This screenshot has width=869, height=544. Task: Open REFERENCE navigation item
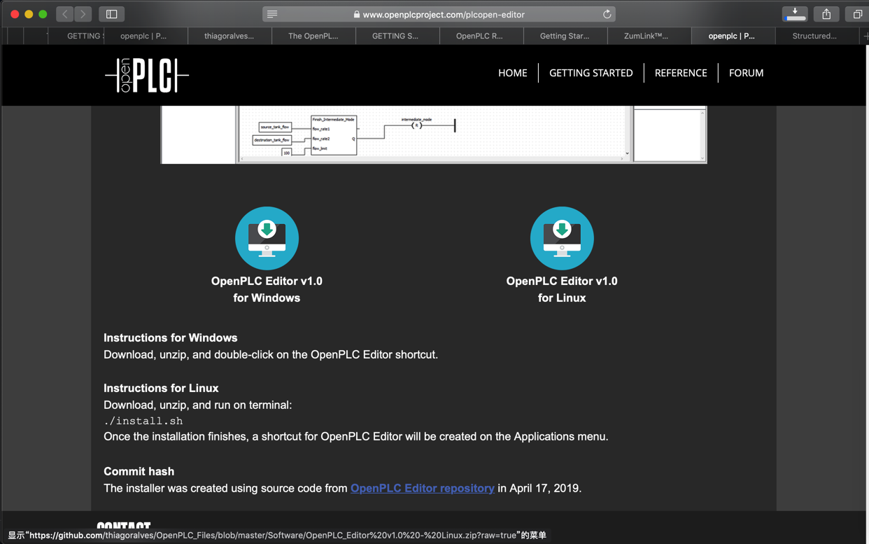click(681, 73)
